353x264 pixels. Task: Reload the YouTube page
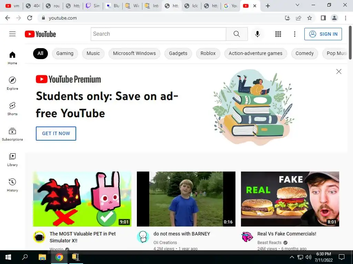(30, 18)
